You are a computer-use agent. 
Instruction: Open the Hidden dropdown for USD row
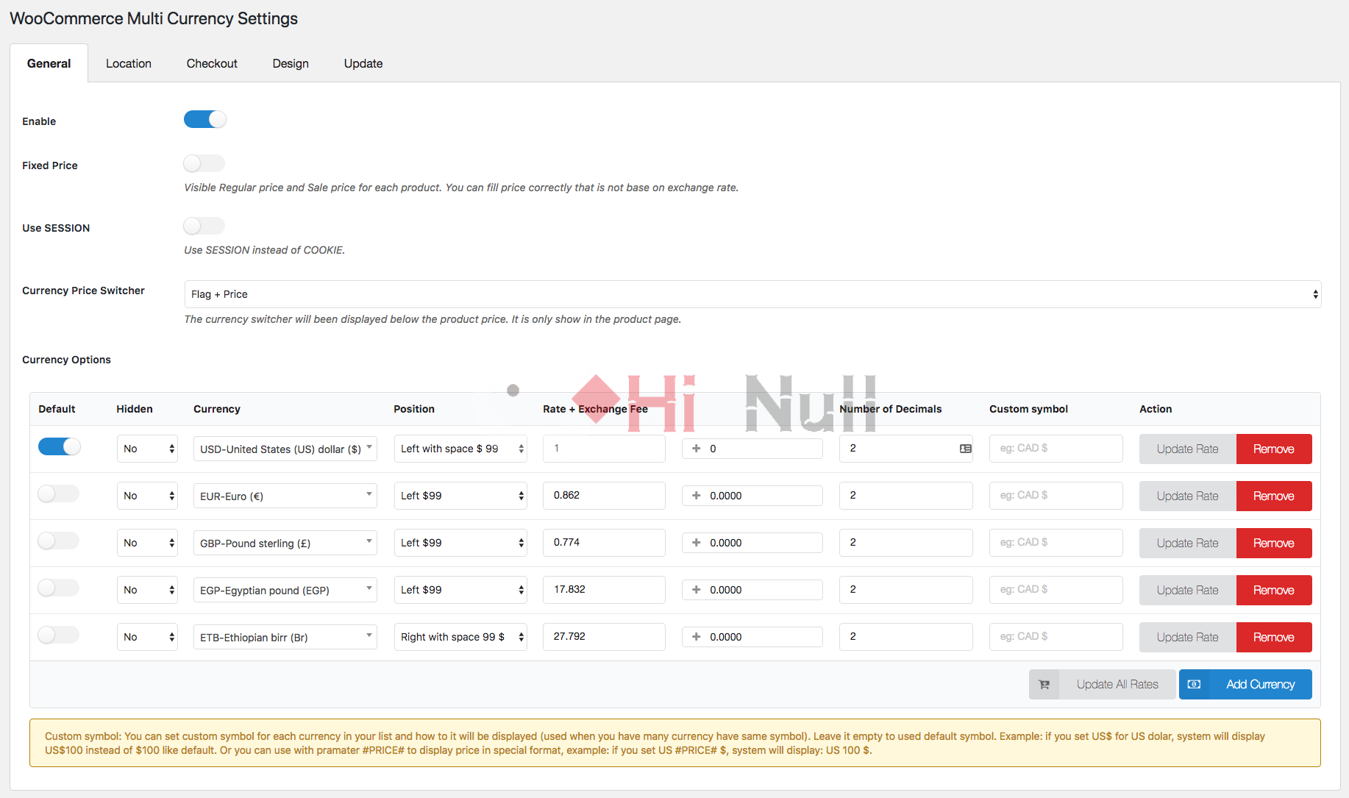(x=147, y=449)
